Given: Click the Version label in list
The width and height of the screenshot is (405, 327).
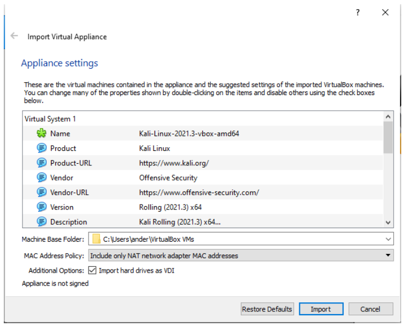Looking at the screenshot, I should point(62,207).
